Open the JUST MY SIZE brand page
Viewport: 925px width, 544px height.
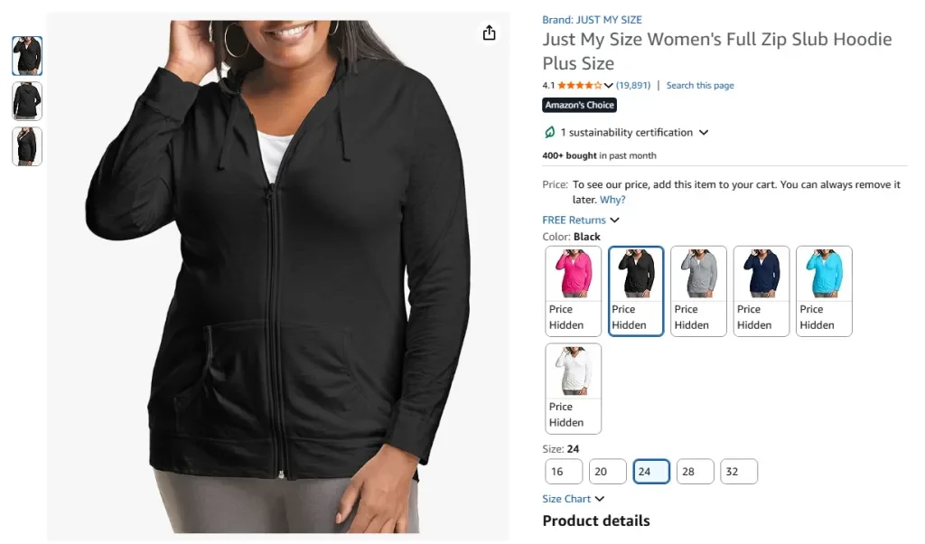pos(593,19)
